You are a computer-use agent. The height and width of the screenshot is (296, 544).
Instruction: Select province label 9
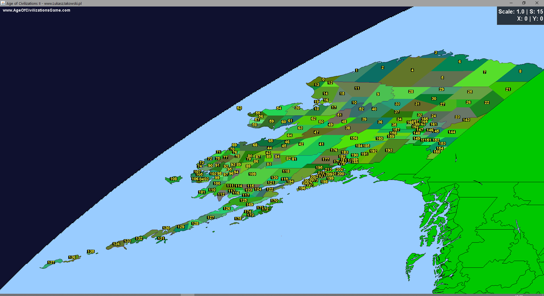tap(378, 94)
